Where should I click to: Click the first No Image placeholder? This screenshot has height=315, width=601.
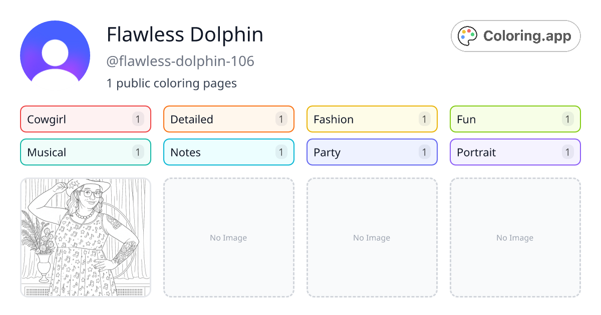click(228, 237)
